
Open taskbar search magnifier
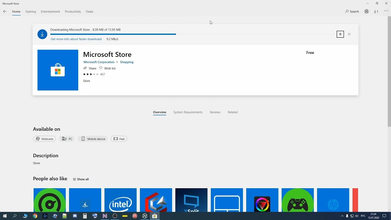click(15, 216)
